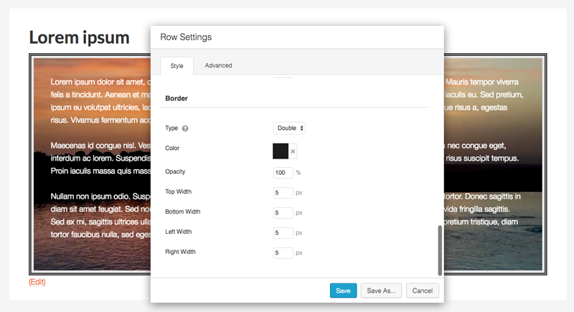The height and width of the screenshot is (312, 574).
Task: Open the border Type dropdown showing Double
Action: click(x=290, y=128)
